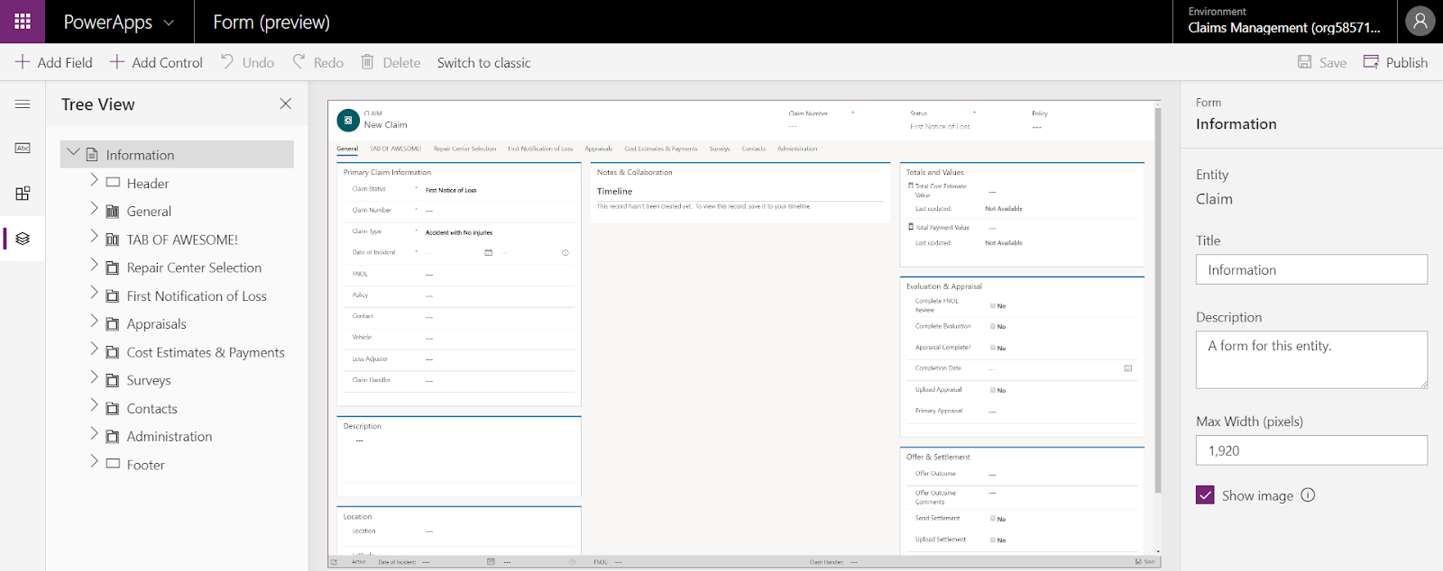
Task: Click the time icon beside Date of Incident
Action: click(565, 253)
